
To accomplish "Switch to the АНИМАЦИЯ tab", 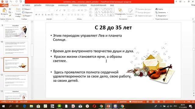I will tap(63, 5).
